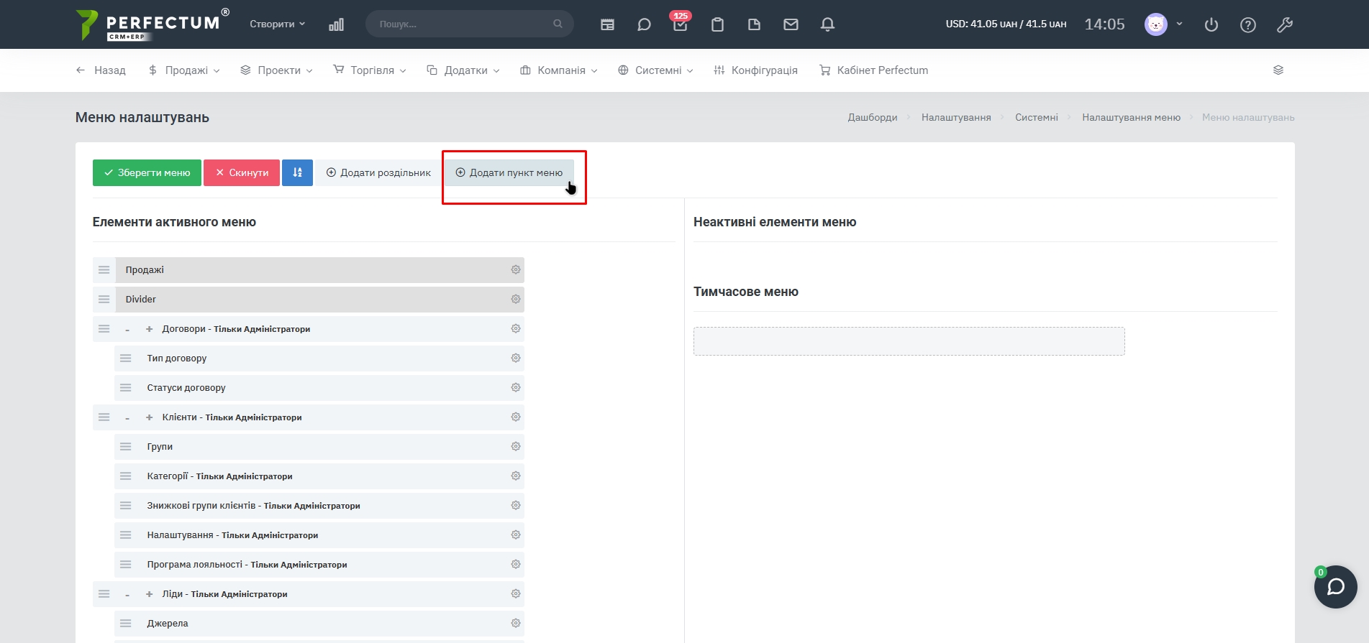1369x643 pixels.
Task: Open gear settings for Тип договору
Action: pyautogui.click(x=516, y=358)
